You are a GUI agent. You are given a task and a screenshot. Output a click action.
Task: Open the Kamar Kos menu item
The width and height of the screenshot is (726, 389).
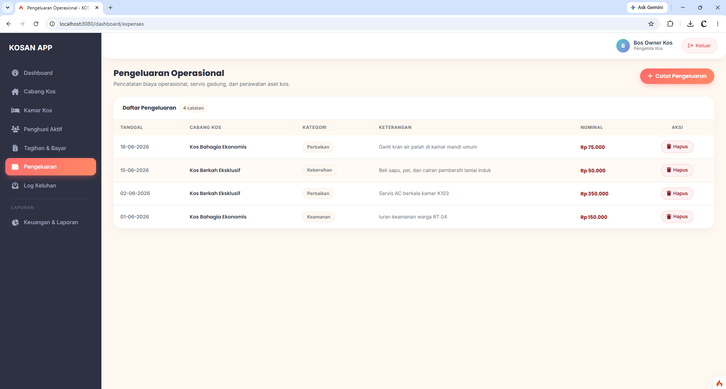coord(51,110)
